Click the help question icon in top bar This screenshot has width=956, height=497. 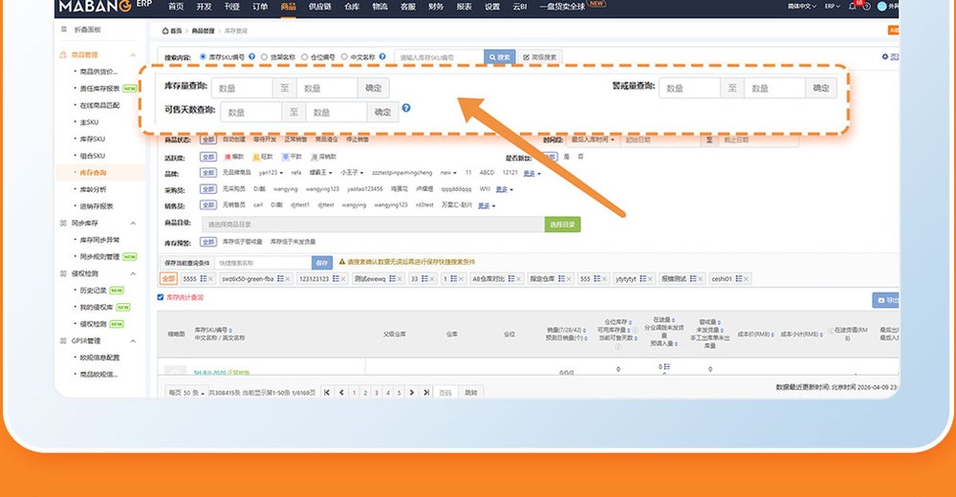866,7
